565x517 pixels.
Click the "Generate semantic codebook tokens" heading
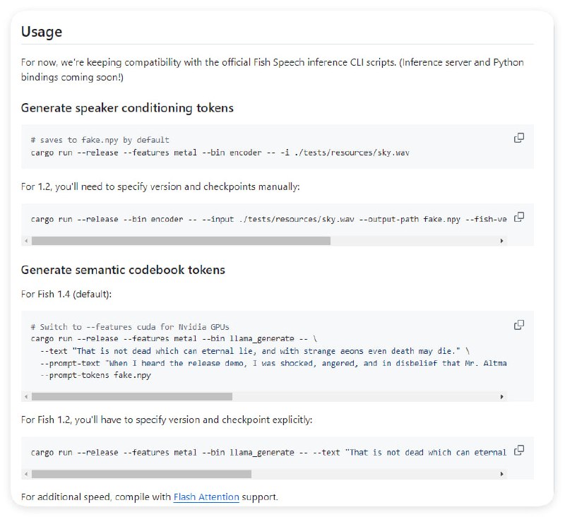coord(123,270)
